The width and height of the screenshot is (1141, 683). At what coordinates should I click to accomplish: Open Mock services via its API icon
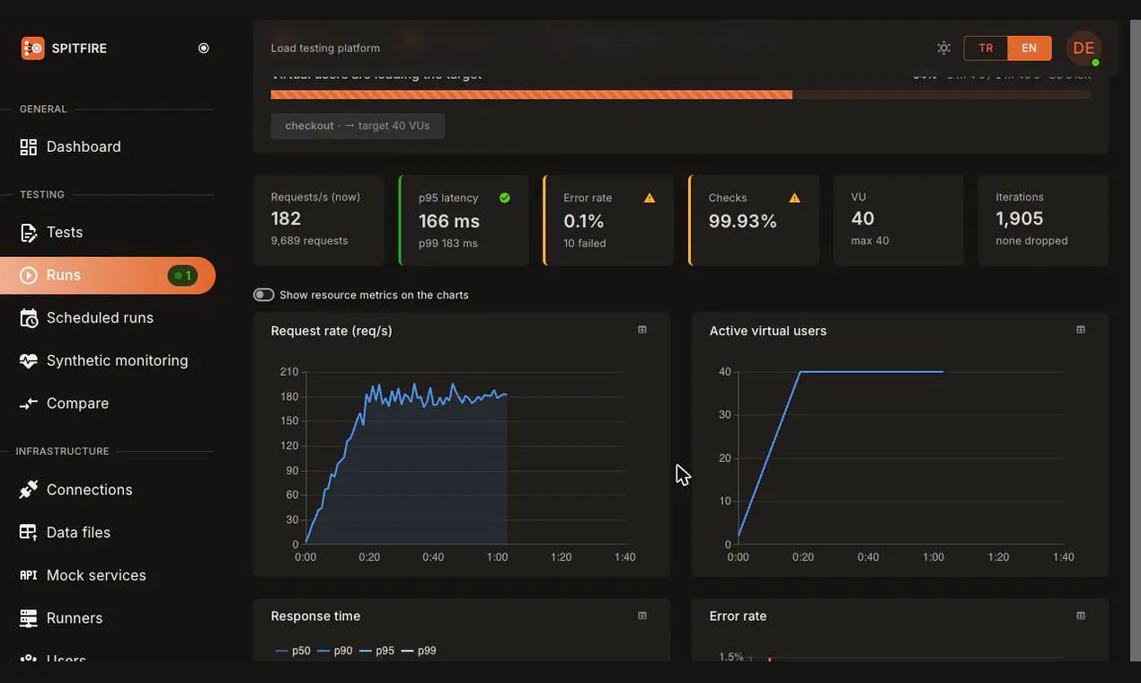(29, 575)
